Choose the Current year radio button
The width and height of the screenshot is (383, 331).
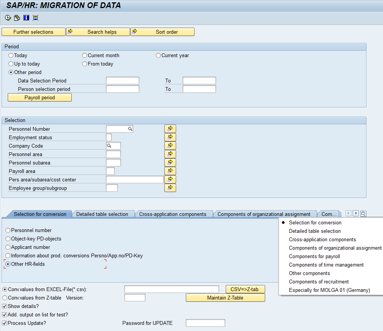pos(158,55)
